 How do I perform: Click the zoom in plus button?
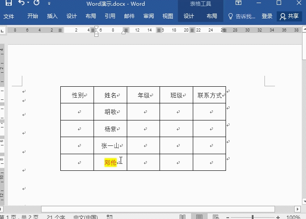coord(278,217)
